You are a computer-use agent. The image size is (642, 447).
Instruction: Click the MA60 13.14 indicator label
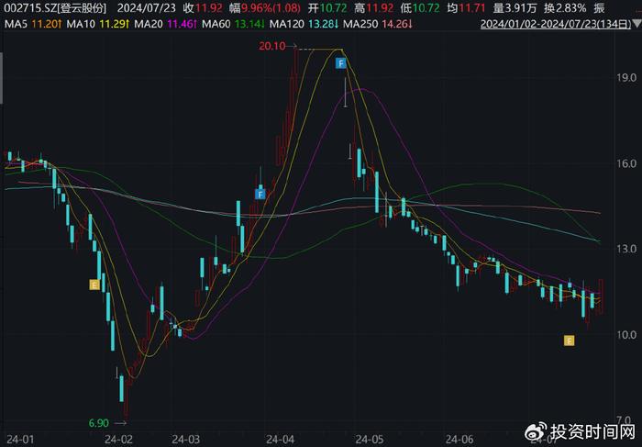tap(233, 24)
